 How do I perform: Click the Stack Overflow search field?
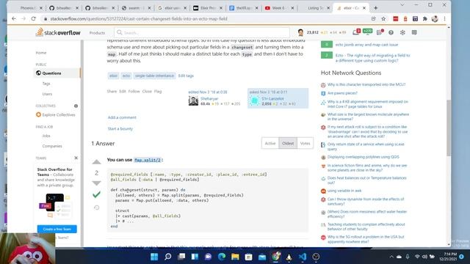tap(202, 32)
